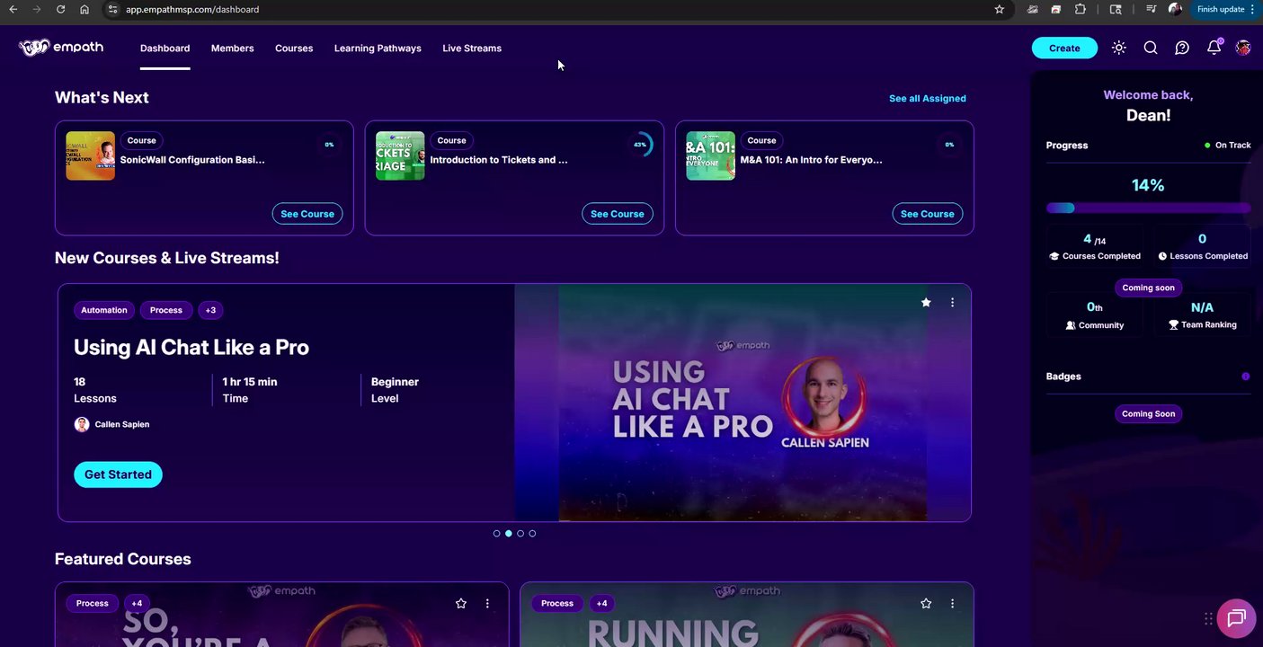Select the second carousel dot
1263x647 pixels.
tap(509, 534)
